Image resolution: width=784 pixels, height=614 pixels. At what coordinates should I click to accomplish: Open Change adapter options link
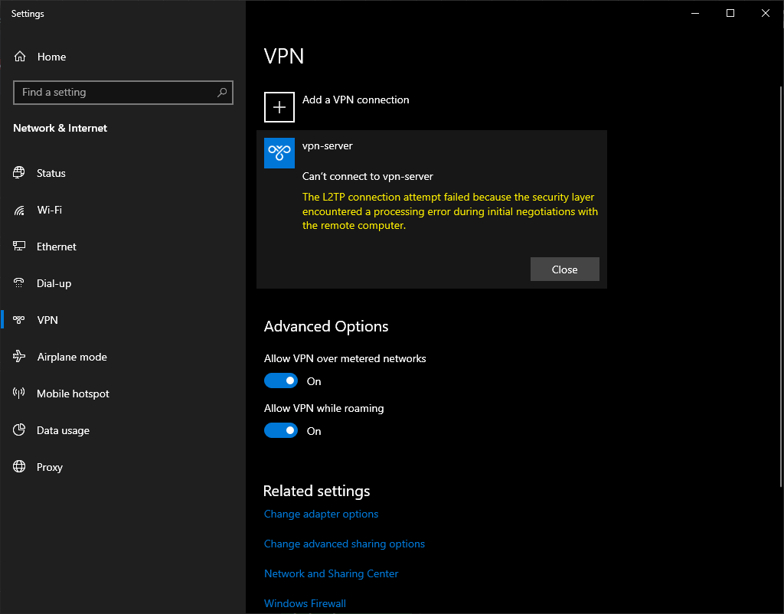click(x=321, y=514)
